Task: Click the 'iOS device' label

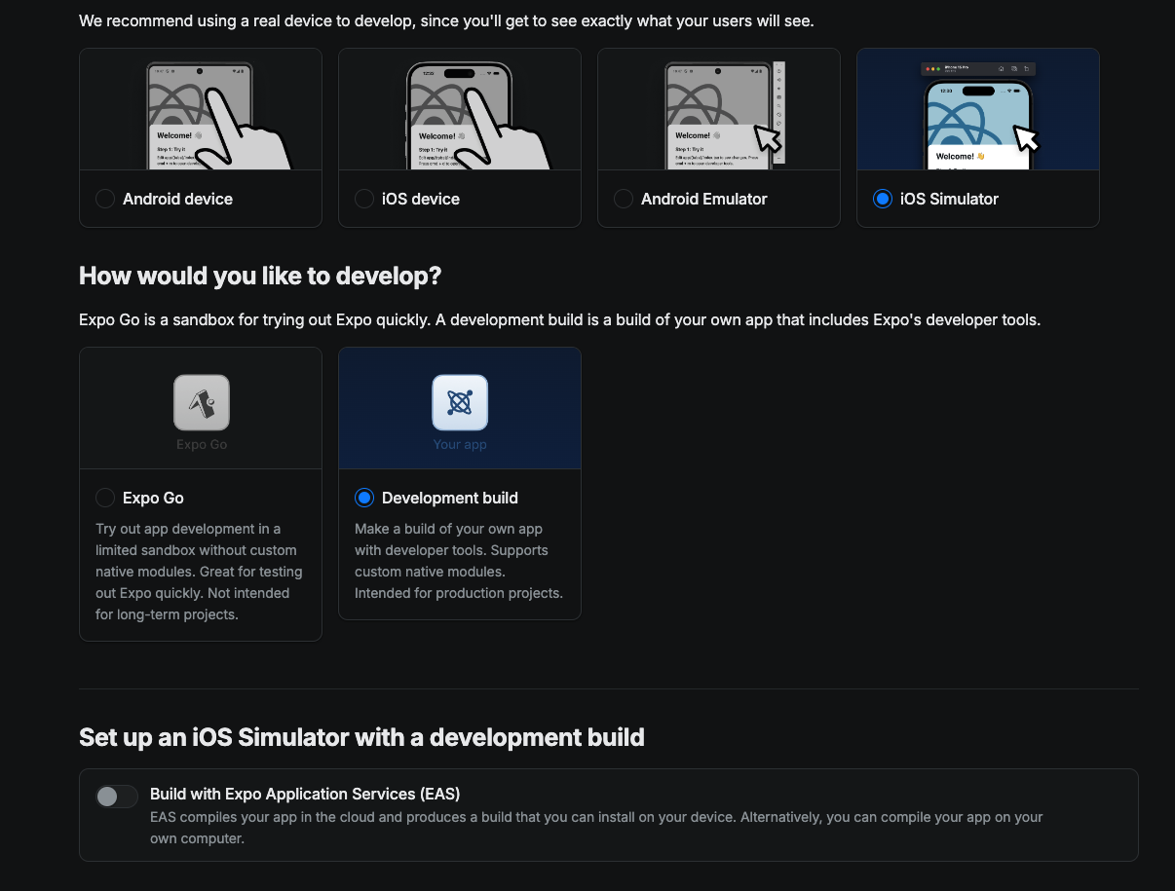Action: pos(421,199)
